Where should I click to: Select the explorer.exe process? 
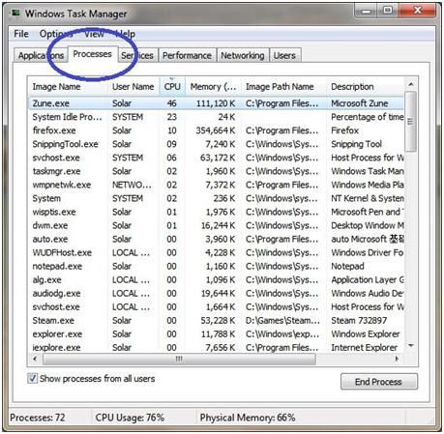coord(216,334)
